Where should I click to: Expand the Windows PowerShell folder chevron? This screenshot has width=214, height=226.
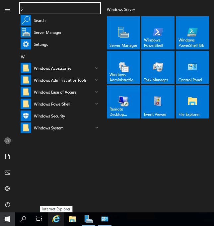(x=97, y=104)
